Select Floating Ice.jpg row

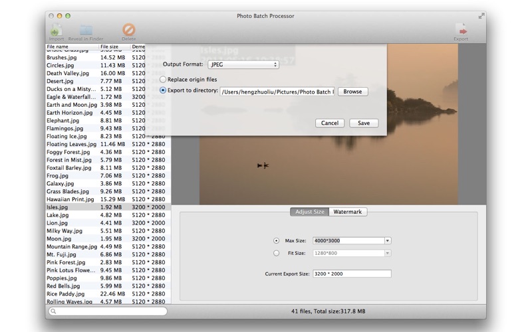click(108, 136)
